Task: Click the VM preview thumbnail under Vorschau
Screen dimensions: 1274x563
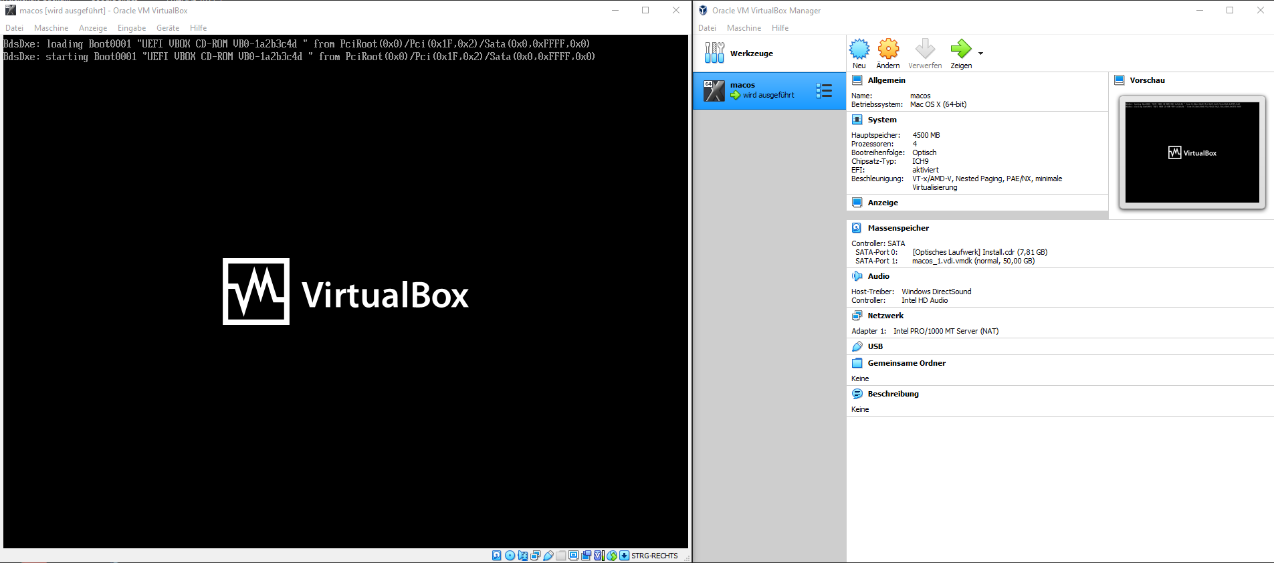Action: click(x=1192, y=152)
